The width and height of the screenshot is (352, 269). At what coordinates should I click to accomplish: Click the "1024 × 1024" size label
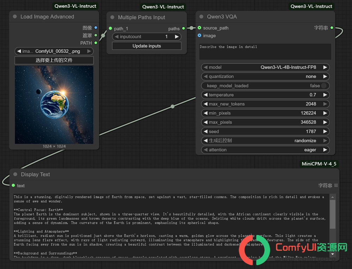tap(54, 146)
